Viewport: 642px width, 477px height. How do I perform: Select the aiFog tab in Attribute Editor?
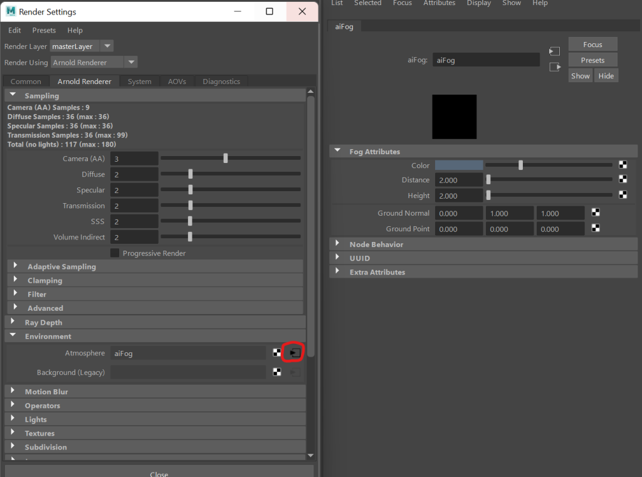tap(344, 26)
